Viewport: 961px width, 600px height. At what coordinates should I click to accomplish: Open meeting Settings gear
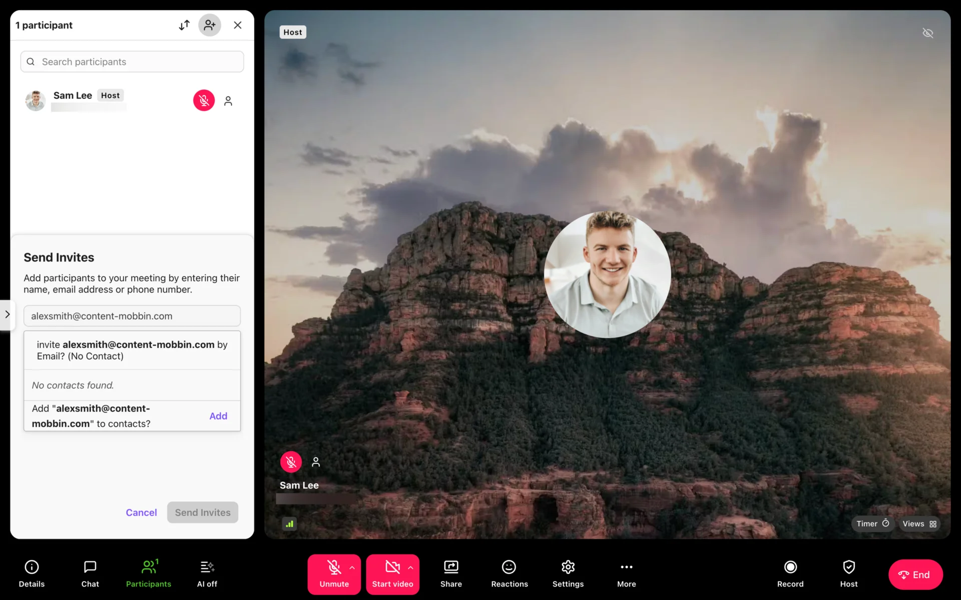568,573
